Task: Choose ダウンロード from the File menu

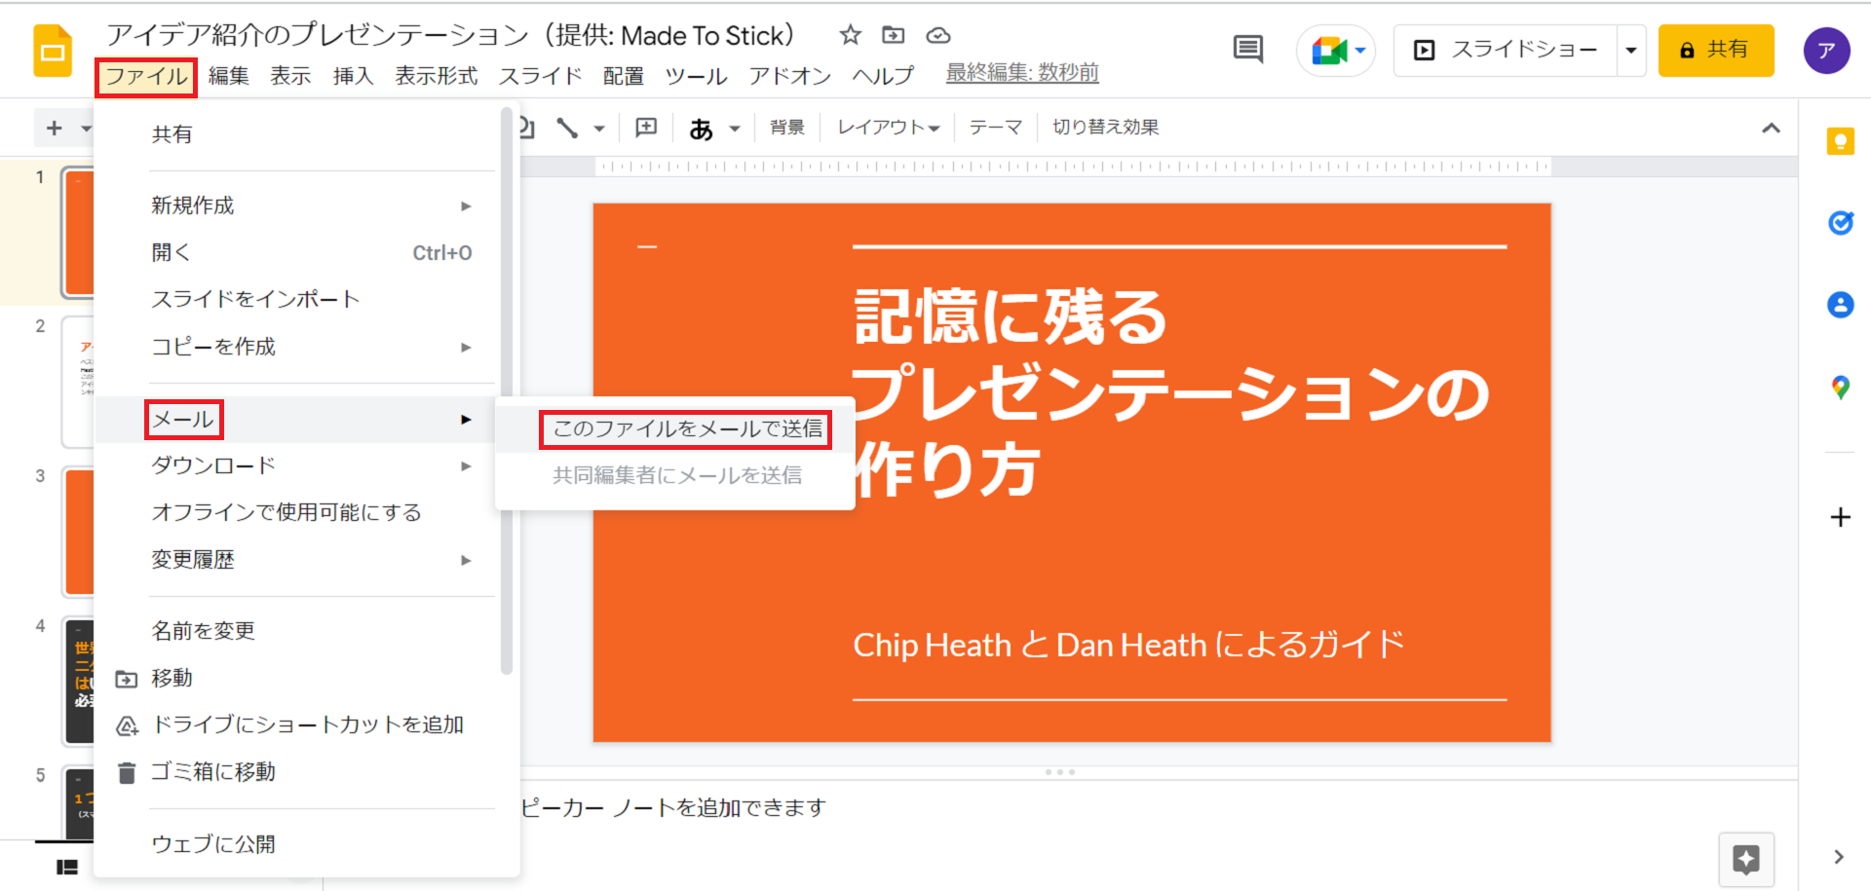Action: point(213,466)
